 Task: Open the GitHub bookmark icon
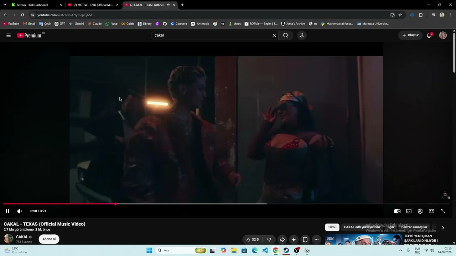pyautogui.click(x=165, y=24)
